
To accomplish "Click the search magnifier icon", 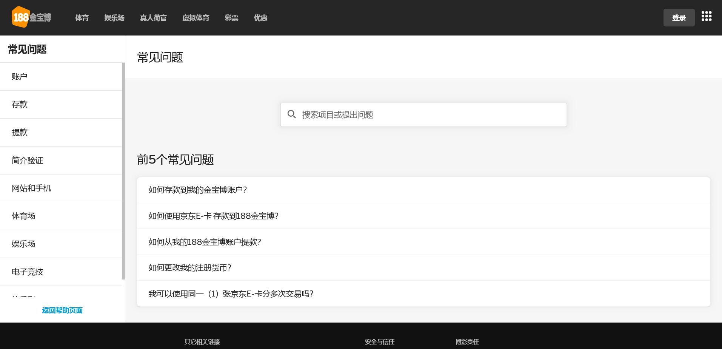I will coord(291,114).
